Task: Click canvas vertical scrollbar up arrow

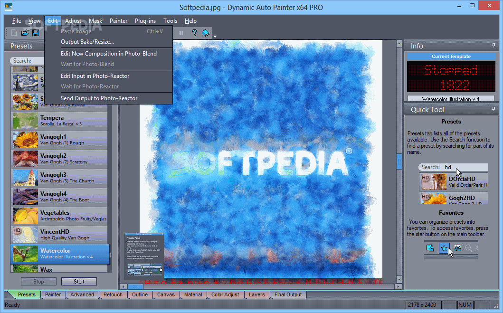Action: pos(399,43)
